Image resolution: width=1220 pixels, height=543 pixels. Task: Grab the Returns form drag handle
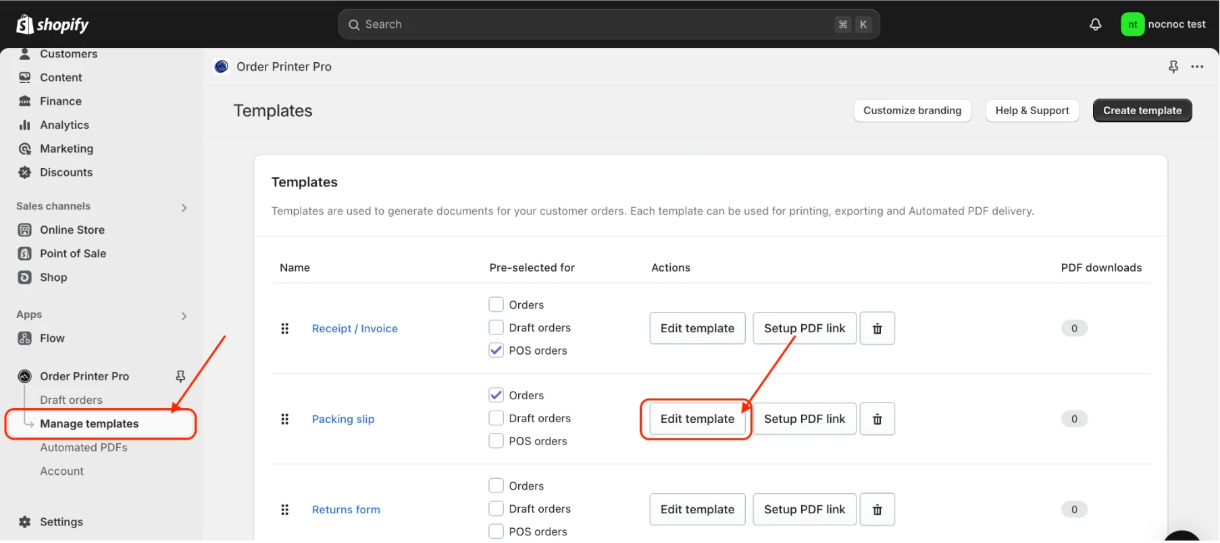[x=285, y=509]
